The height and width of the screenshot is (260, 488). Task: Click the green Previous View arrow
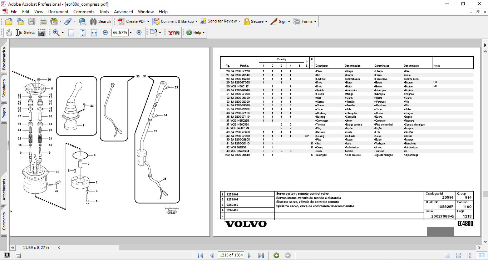(276, 255)
